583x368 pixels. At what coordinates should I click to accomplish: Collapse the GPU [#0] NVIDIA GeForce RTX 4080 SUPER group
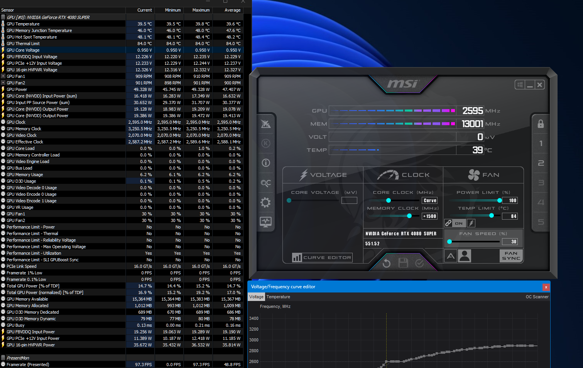tap(3, 17)
